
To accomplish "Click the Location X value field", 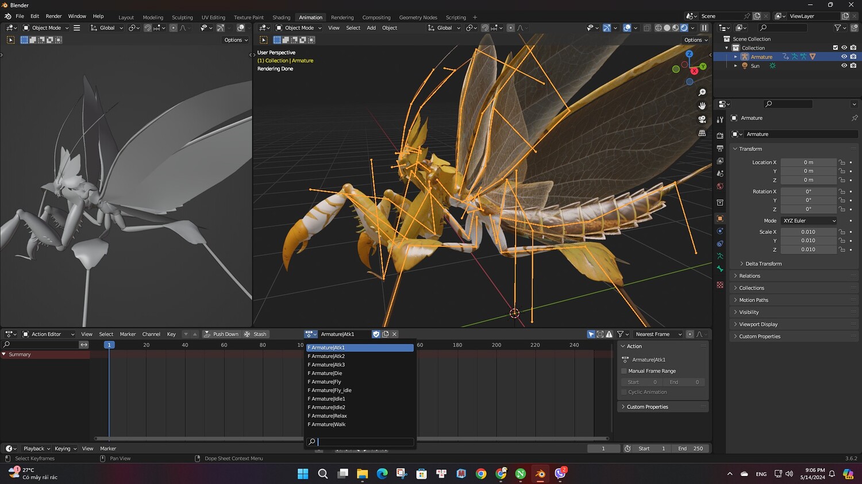I will tap(808, 162).
